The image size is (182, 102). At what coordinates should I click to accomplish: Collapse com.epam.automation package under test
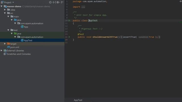(15, 37)
